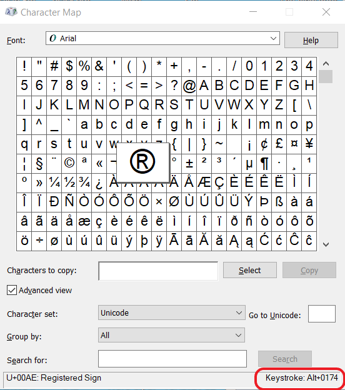
Task: Select the @ character cell
Action: 189,86
